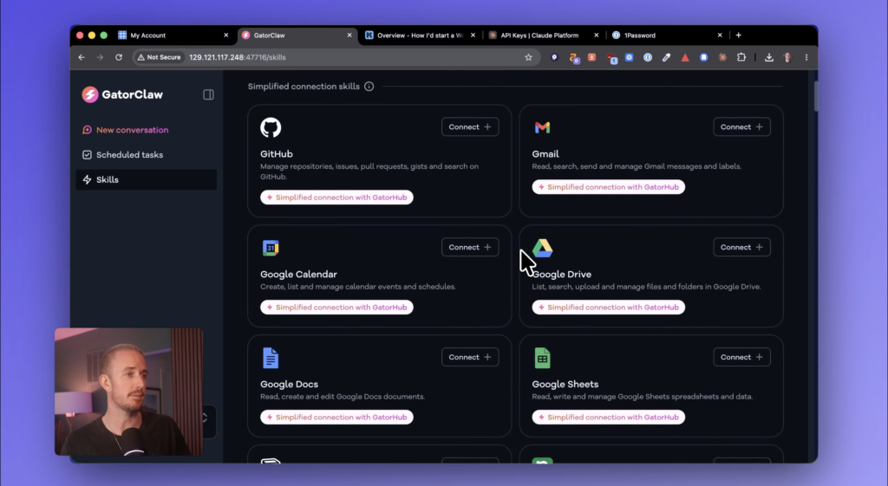Click the Gmail envelope icon
888x486 pixels.
pos(542,127)
